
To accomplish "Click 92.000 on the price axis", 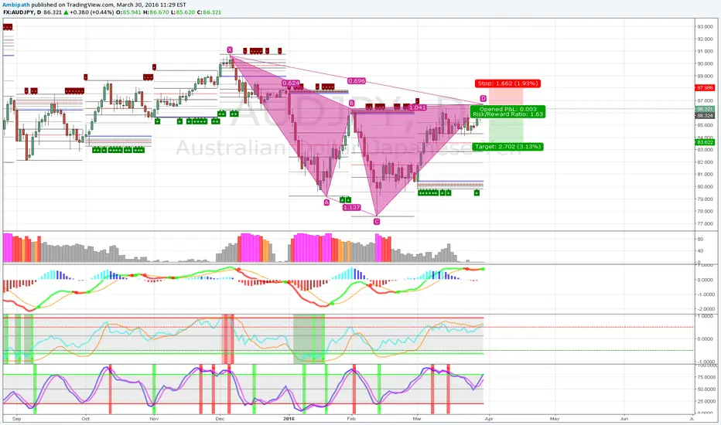I will click(x=706, y=39).
